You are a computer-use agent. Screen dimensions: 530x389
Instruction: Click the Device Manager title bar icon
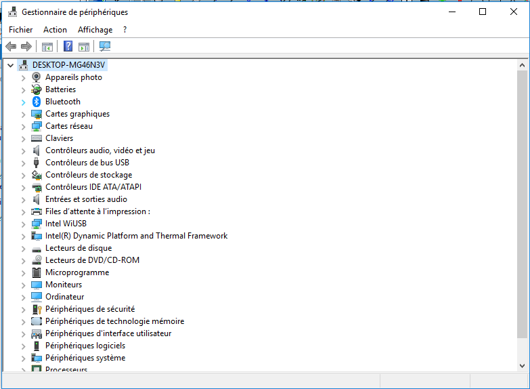[x=12, y=12]
